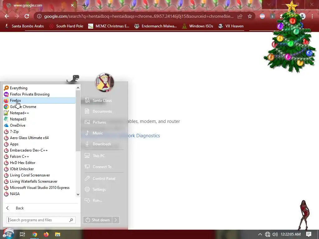
Task: Open Notepad++ from the programs list
Action: tap(39, 113)
